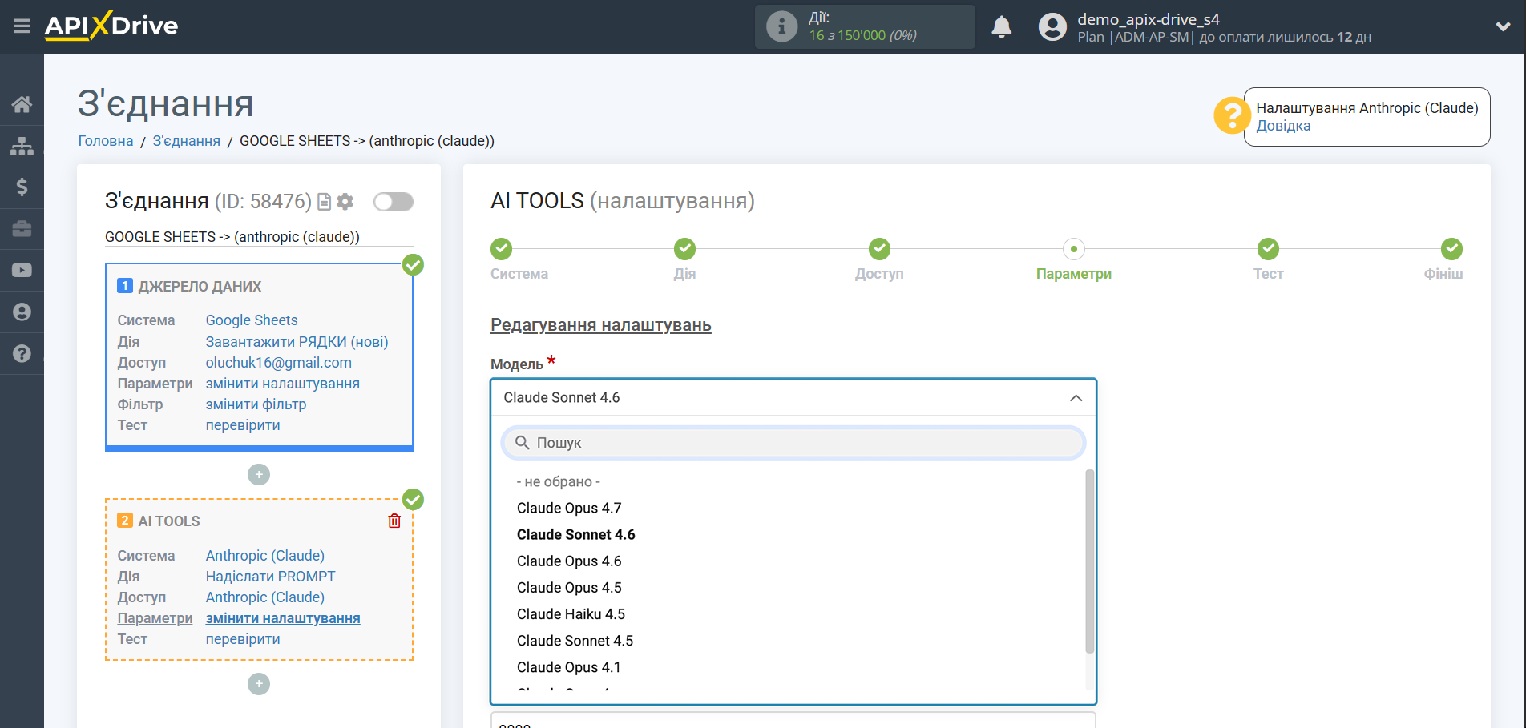The height and width of the screenshot is (728, 1526).
Task: Click the Надіслати PROMPT action link
Action: coord(270,577)
